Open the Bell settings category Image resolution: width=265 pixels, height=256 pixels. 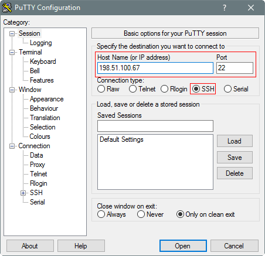tap(35, 71)
